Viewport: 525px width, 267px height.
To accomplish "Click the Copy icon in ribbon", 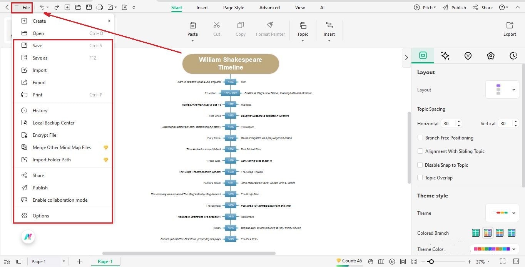I will pos(241,25).
